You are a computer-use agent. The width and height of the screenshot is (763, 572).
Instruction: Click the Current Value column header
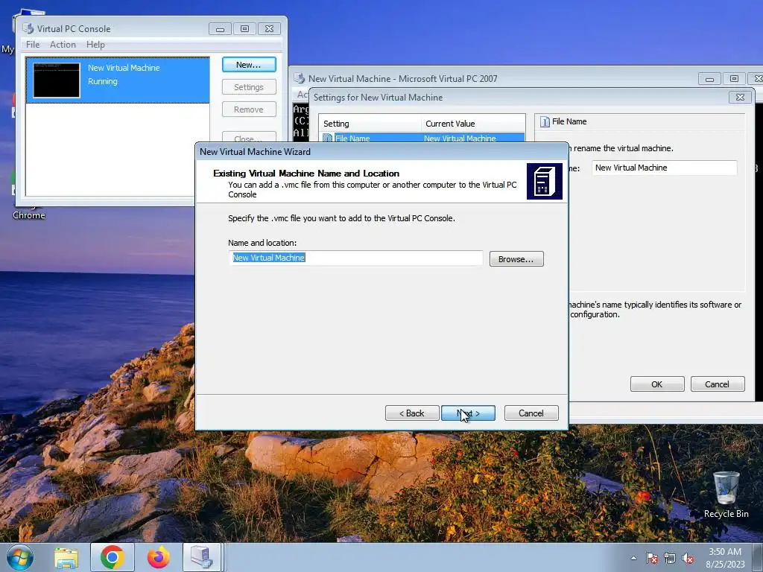[x=472, y=124]
